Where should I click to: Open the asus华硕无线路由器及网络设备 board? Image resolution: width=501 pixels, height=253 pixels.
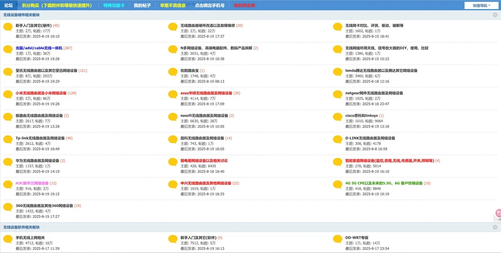click(x=206, y=93)
